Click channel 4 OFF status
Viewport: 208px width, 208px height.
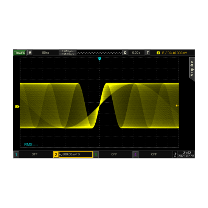[154, 154]
